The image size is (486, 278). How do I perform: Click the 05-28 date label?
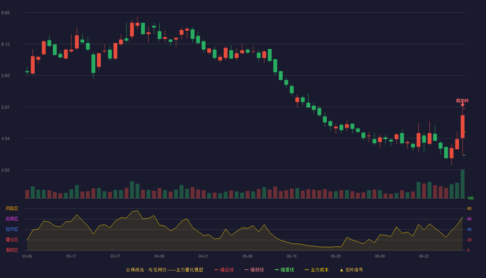[x=336, y=256]
